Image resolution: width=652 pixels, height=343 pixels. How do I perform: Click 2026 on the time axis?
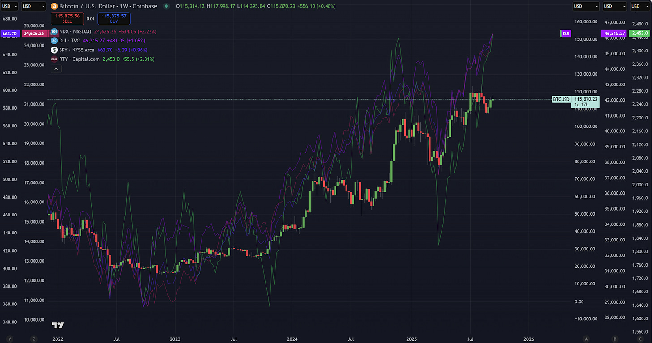coord(529,339)
